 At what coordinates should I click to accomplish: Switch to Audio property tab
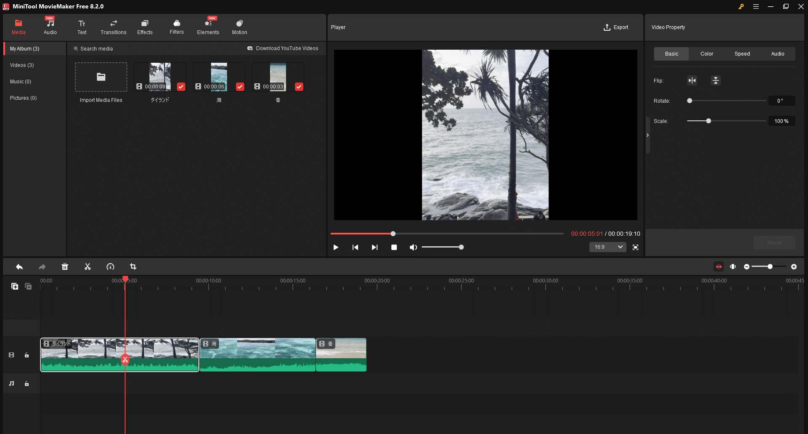[x=778, y=54]
